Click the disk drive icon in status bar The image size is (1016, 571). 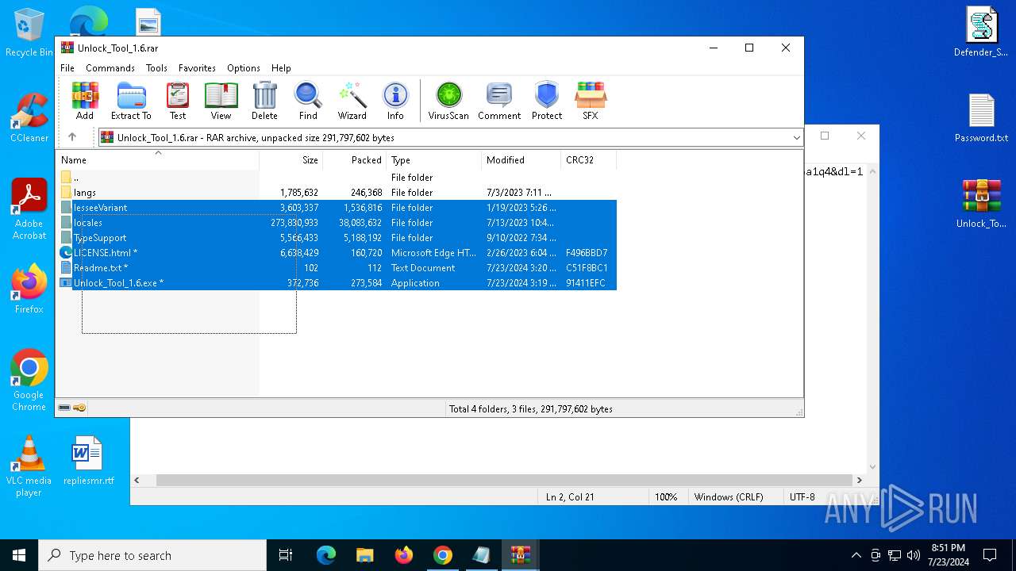coord(64,408)
